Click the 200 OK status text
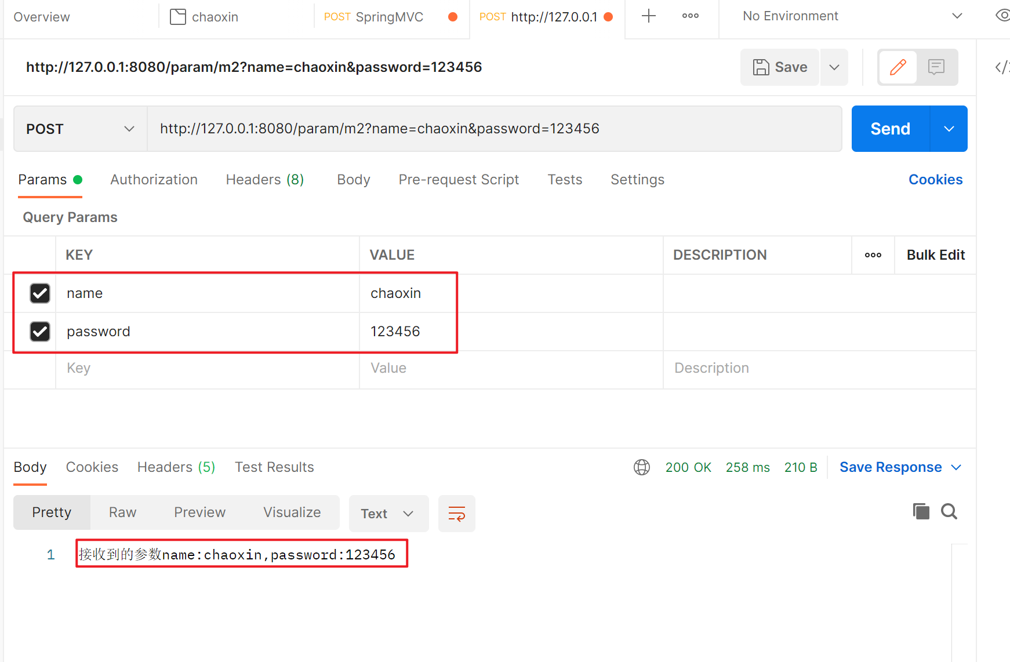 [x=688, y=467]
